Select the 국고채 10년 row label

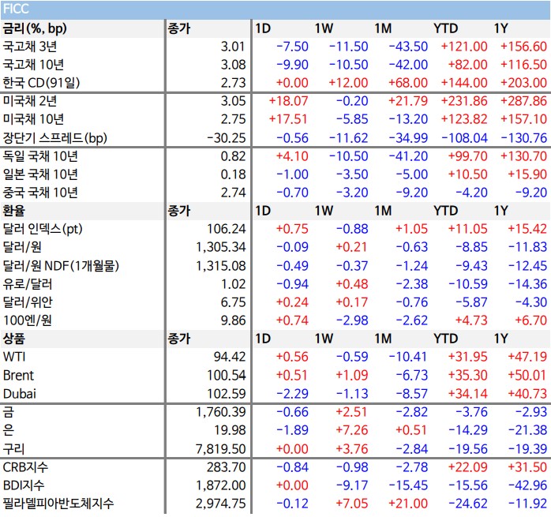point(33,65)
